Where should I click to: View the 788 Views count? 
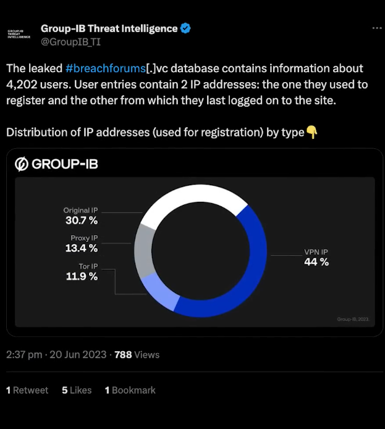coord(137,354)
